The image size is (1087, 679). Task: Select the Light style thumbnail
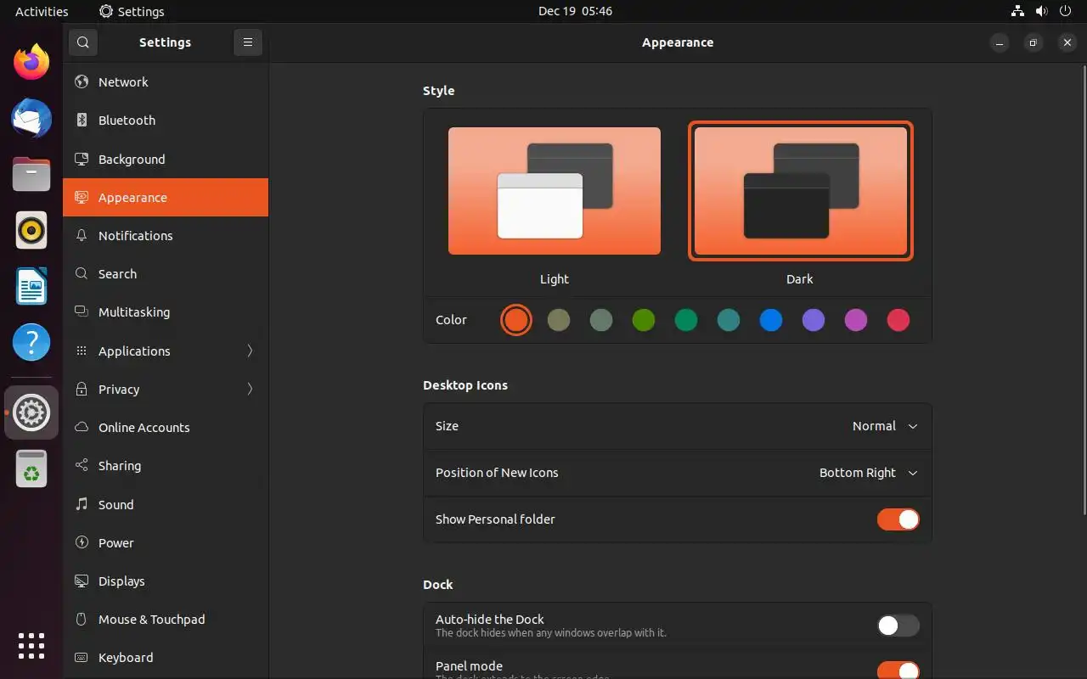coord(555,191)
